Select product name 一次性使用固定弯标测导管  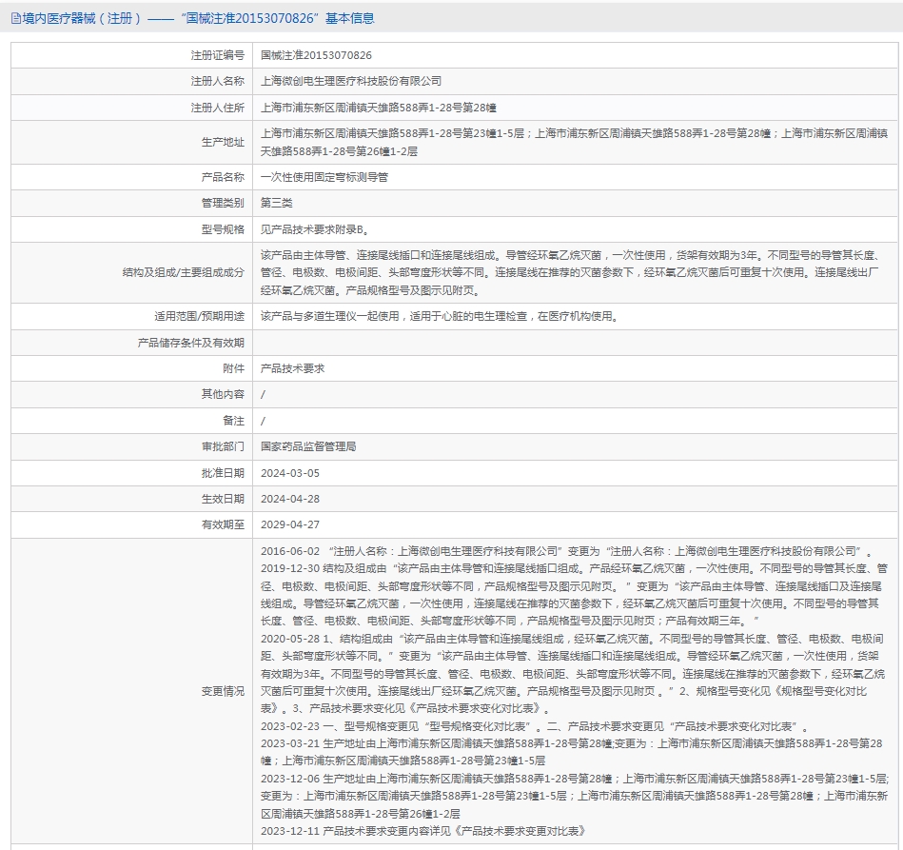point(324,177)
